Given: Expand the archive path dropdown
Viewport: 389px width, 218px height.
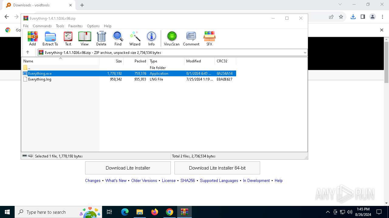Looking at the screenshot, I should 305,52.
